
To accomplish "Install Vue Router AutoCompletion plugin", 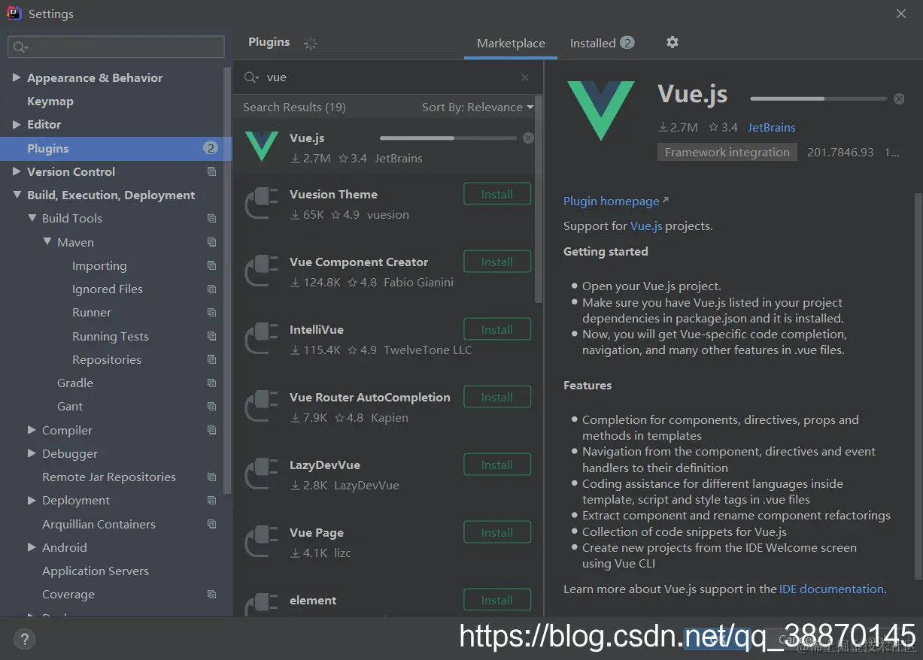I will pyautogui.click(x=497, y=397).
